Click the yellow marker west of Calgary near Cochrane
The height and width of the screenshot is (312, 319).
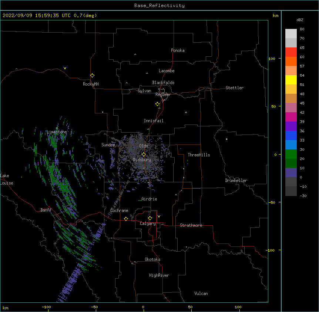tap(126, 219)
